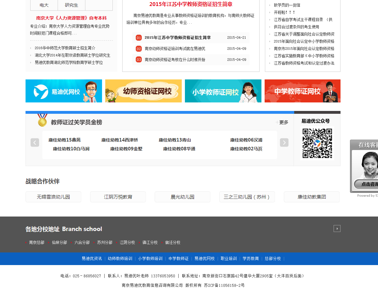This screenshot has height=295, width=378.
Task: Go to 南京总部 branch address
Action: [37, 243]
